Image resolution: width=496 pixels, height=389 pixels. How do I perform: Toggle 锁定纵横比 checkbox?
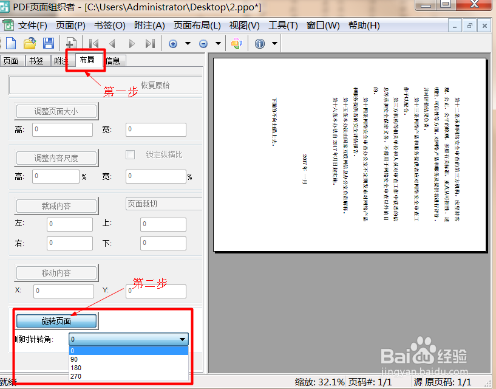tap(130, 154)
